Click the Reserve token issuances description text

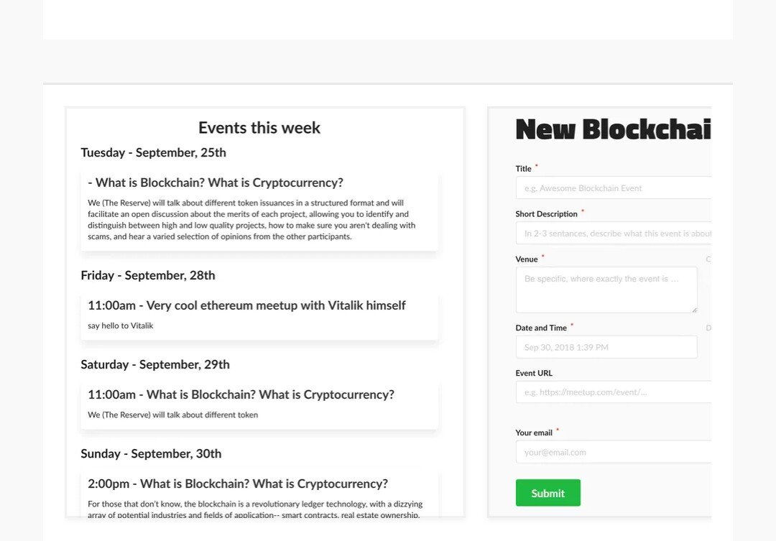point(251,220)
